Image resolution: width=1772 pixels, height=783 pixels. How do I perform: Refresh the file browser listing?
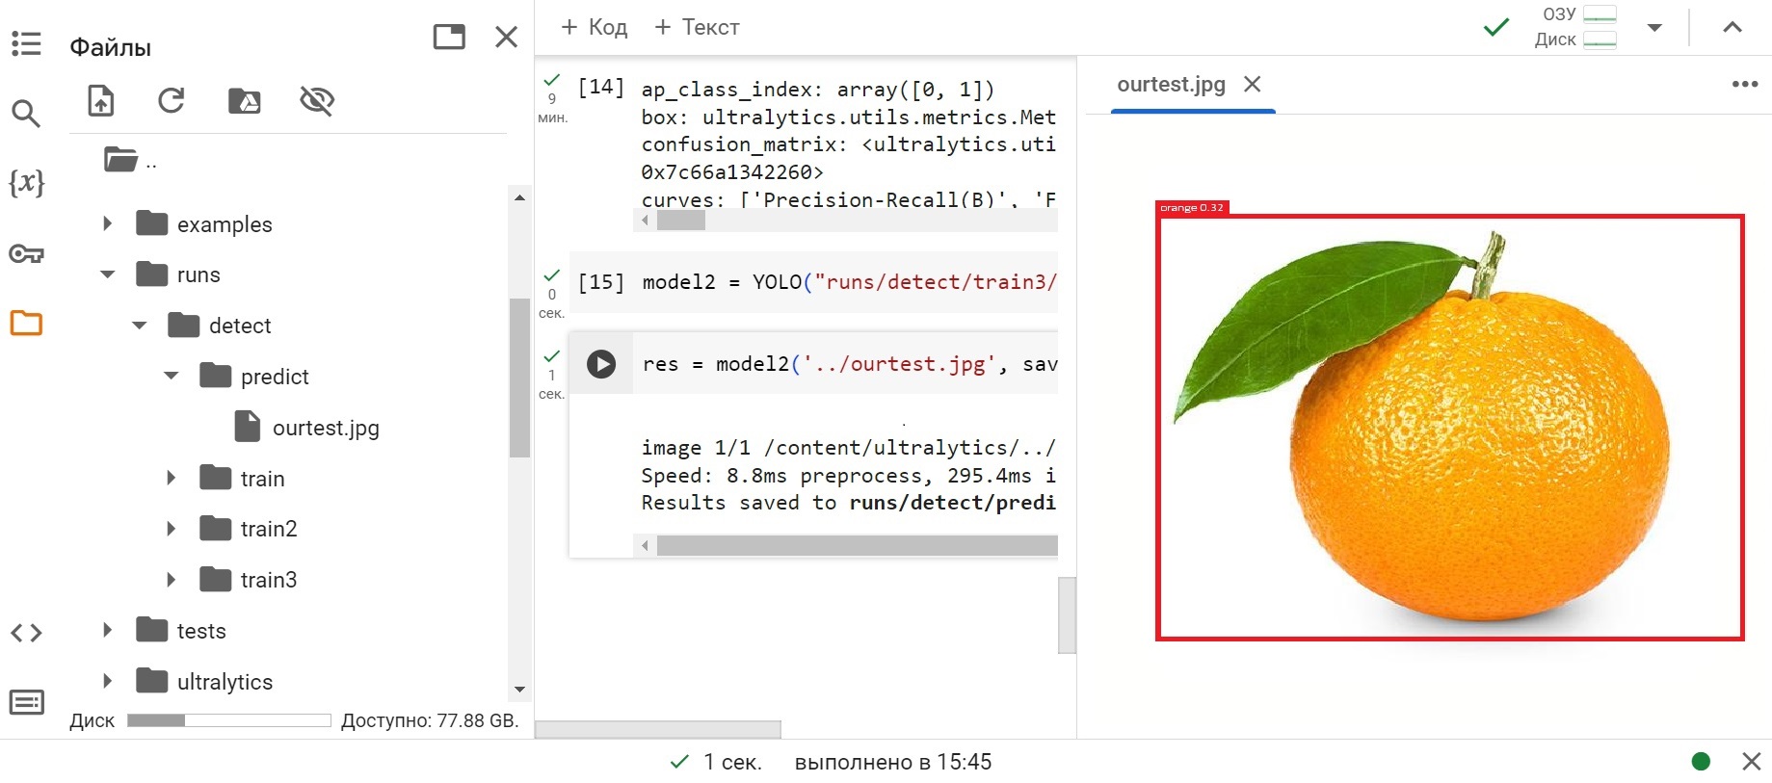(172, 100)
